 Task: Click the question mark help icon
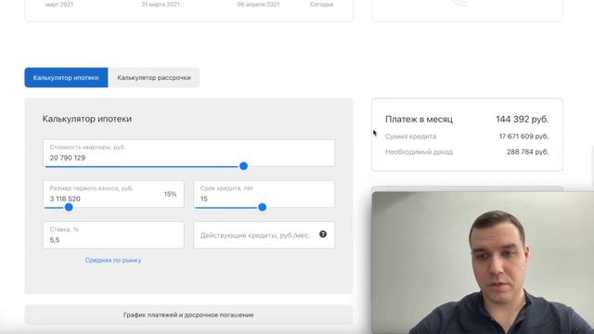(323, 234)
